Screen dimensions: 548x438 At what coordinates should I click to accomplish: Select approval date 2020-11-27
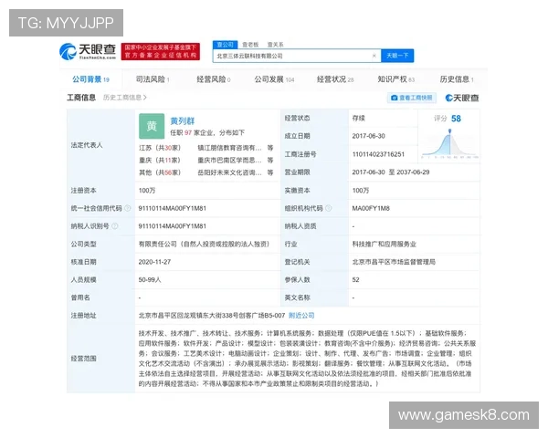[155, 262]
